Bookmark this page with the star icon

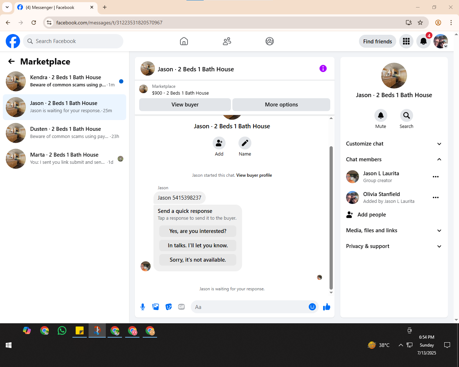[x=420, y=23]
